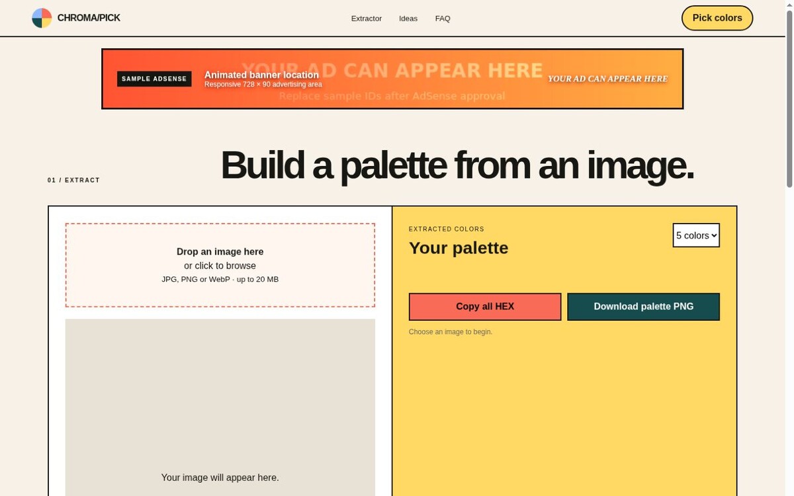Go to the Ideas nav link

point(408,19)
